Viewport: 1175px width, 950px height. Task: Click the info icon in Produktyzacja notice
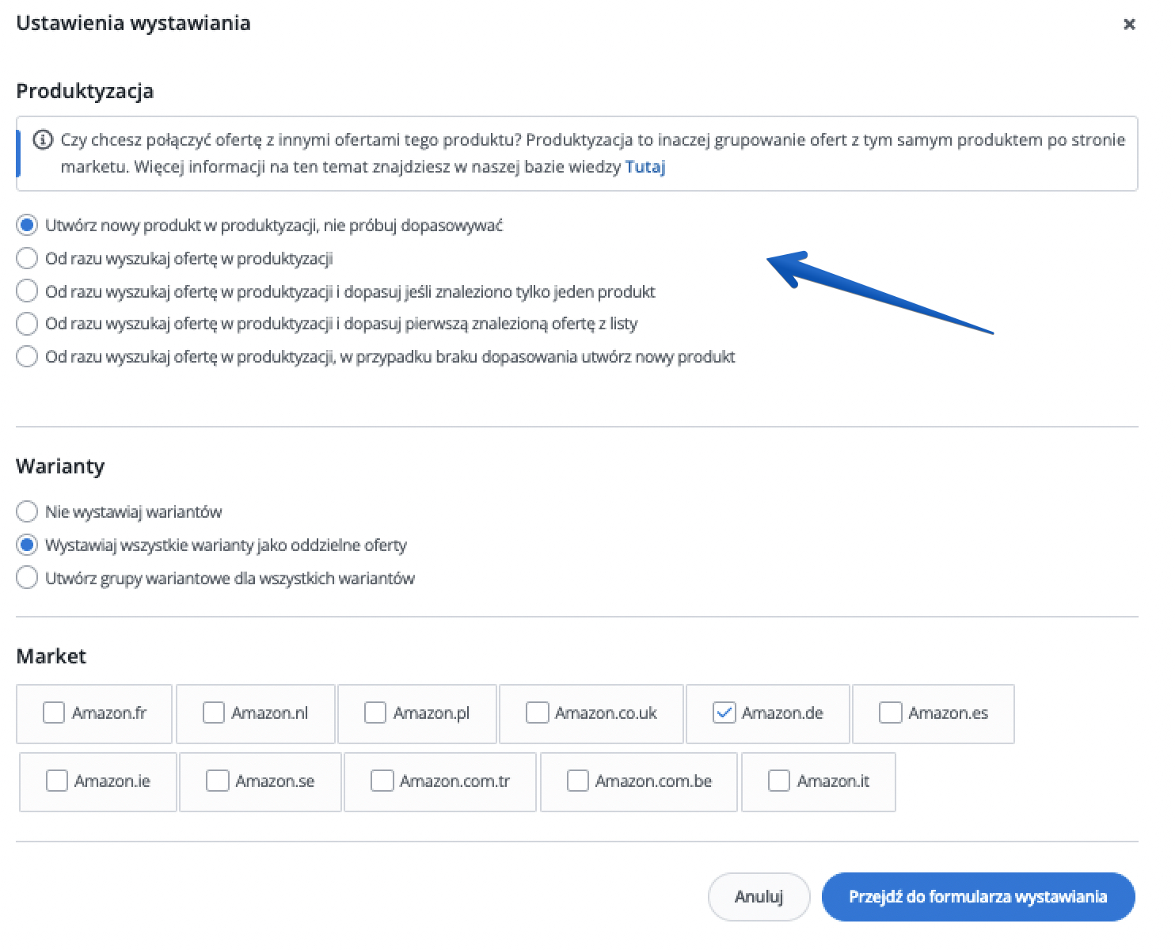(43, 140)
